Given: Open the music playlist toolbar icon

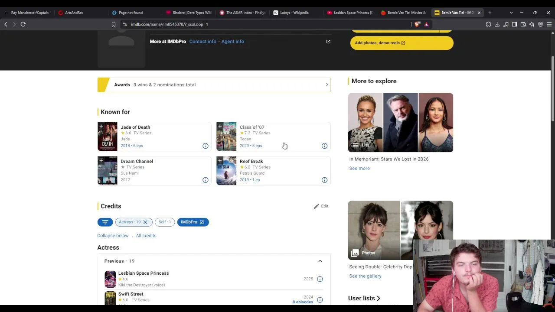Looking at the screenshot, I should pos(506,24).
